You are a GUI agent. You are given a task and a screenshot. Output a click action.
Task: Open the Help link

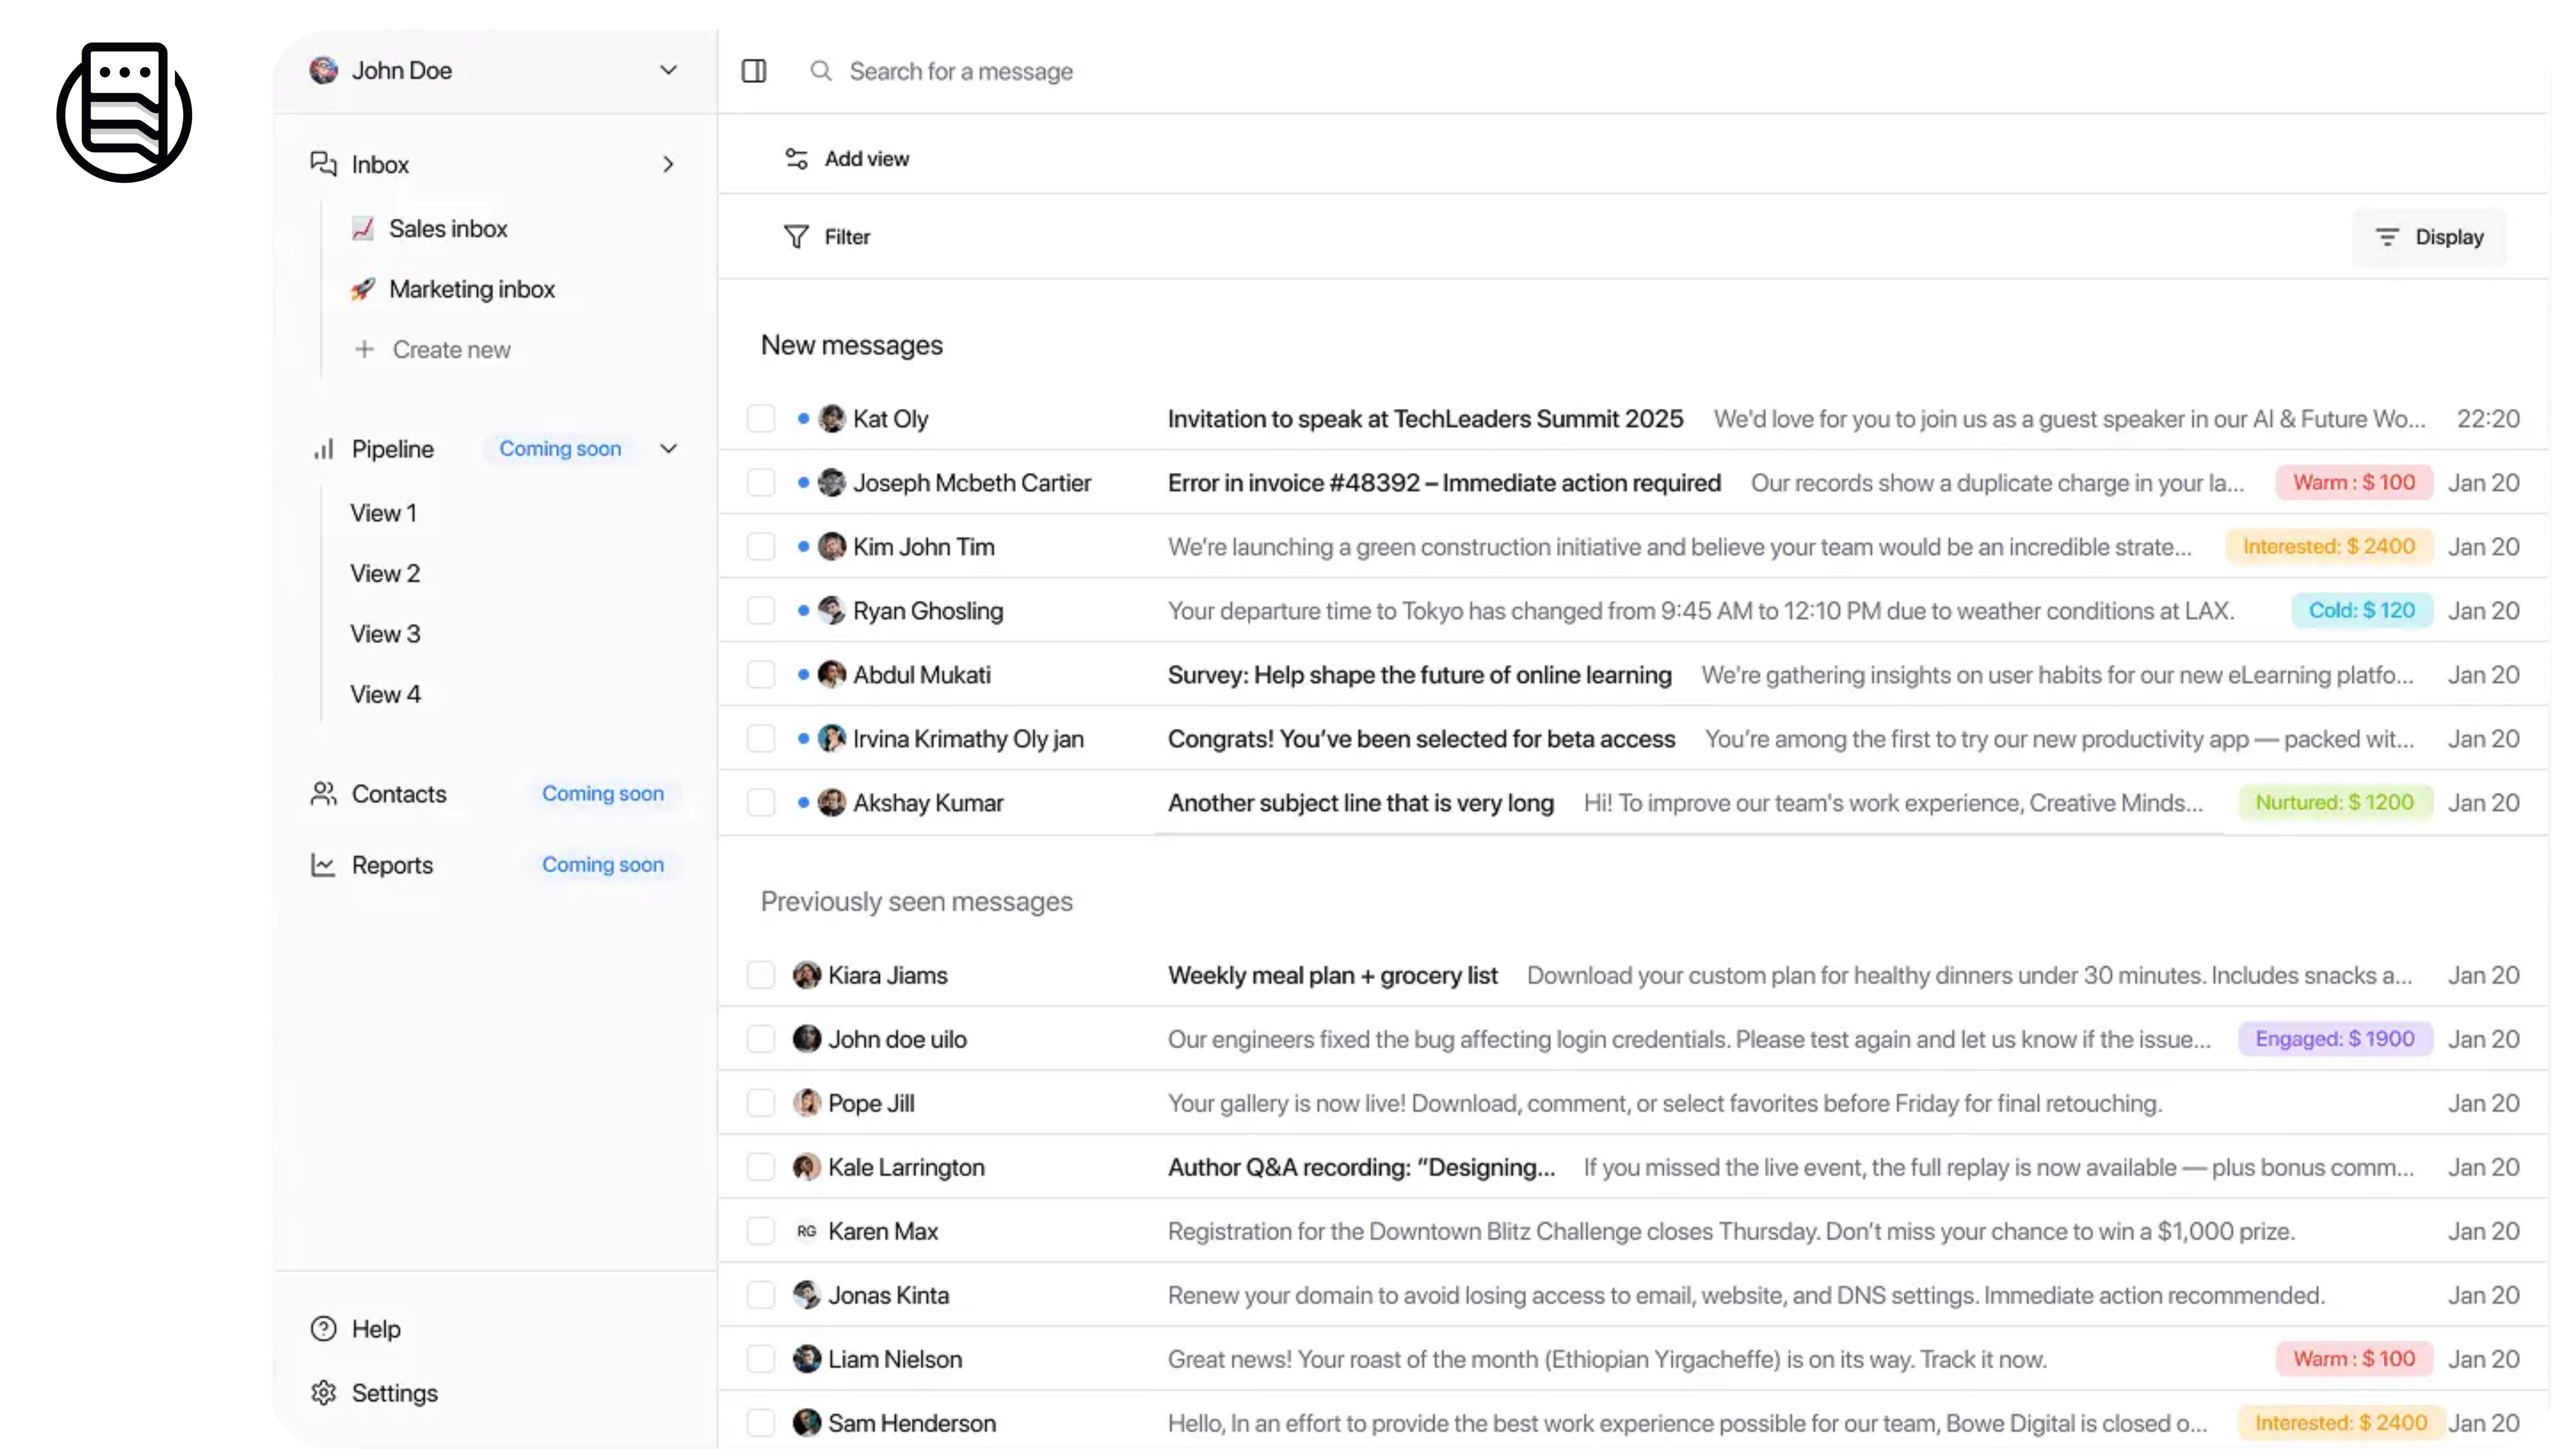(x=356, y=1329)
